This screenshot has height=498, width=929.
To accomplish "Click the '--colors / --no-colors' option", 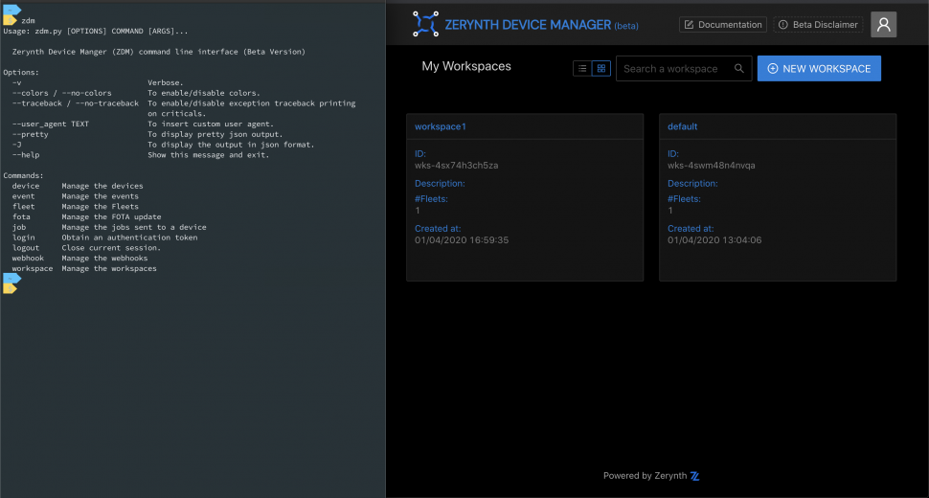I will pos(61,93).
